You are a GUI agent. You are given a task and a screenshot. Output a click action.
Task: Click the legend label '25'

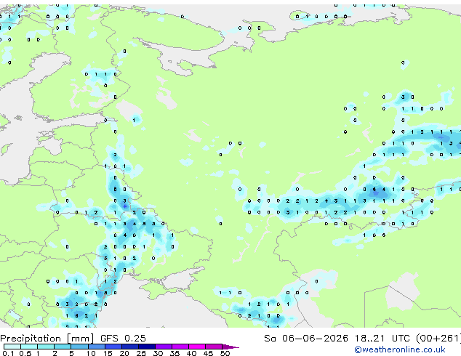pyautogui.click(x=141, y=353)
